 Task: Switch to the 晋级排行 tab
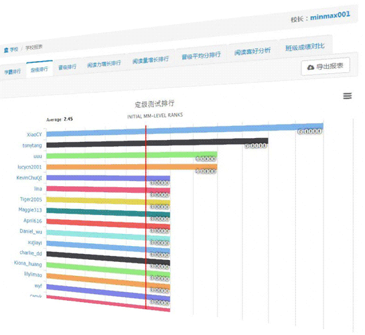pyautogui.click(x=67, y=67)
